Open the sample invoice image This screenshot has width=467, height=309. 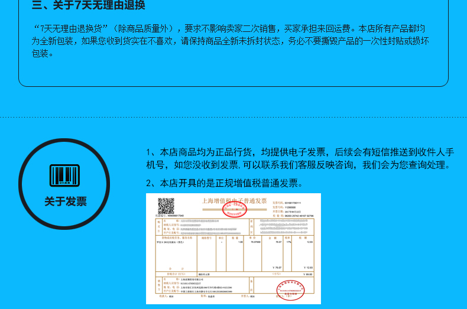234,248
